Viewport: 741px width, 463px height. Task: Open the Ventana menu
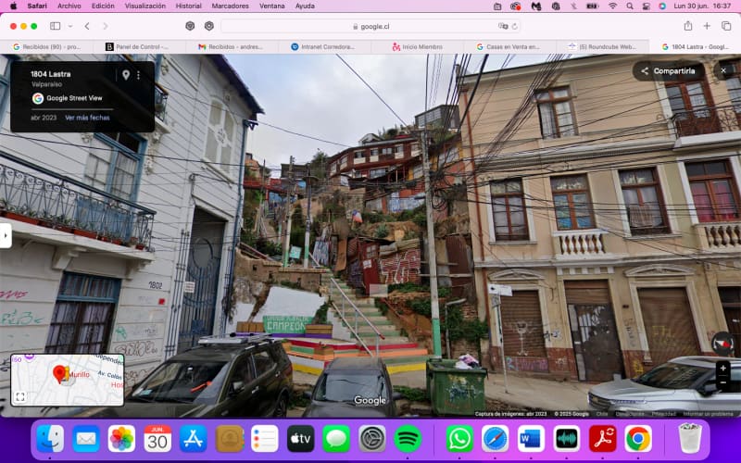click(x=272, y=6)
